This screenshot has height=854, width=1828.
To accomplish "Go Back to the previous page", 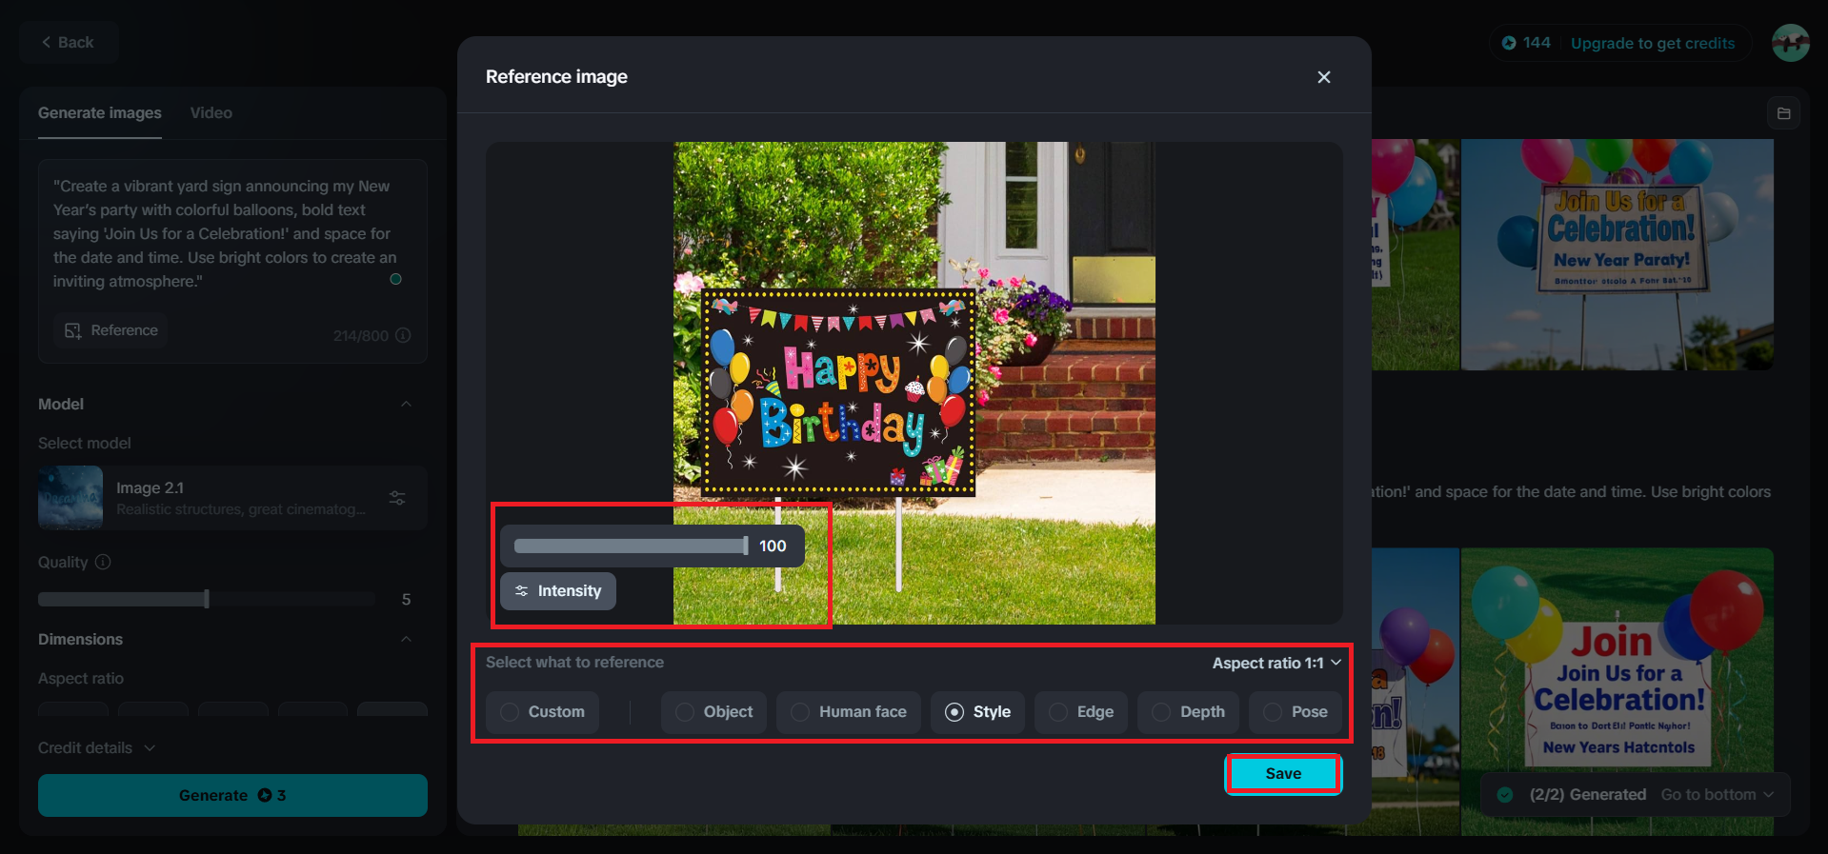I will click(x=68, y=43).
